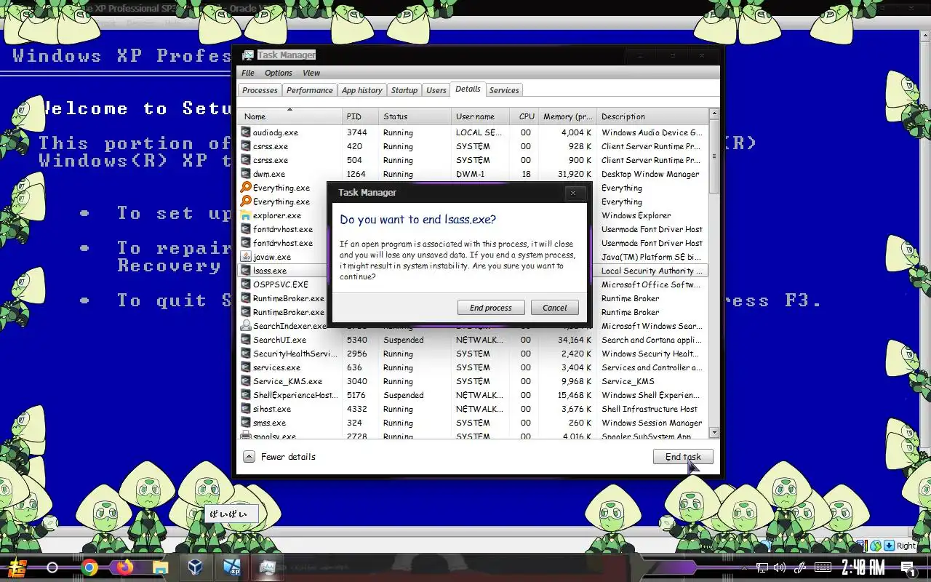
Task: Open the Action Center notification icon
Action: [x=908, y=567]
